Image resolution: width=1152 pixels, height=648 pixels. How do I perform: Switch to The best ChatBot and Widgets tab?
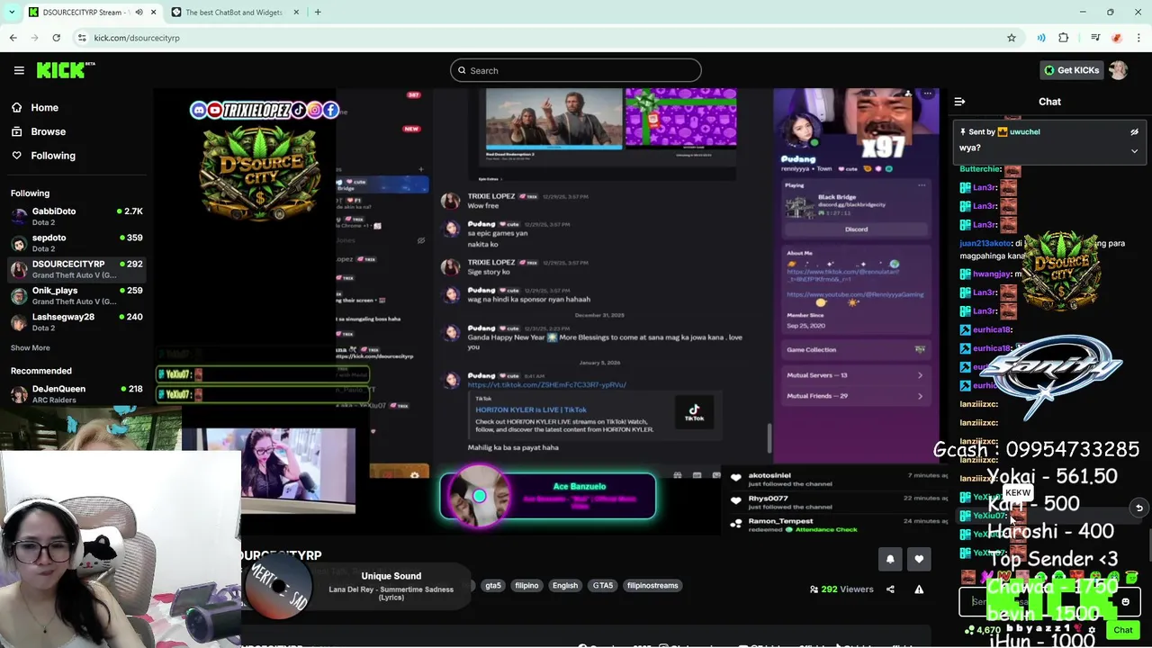234,13
